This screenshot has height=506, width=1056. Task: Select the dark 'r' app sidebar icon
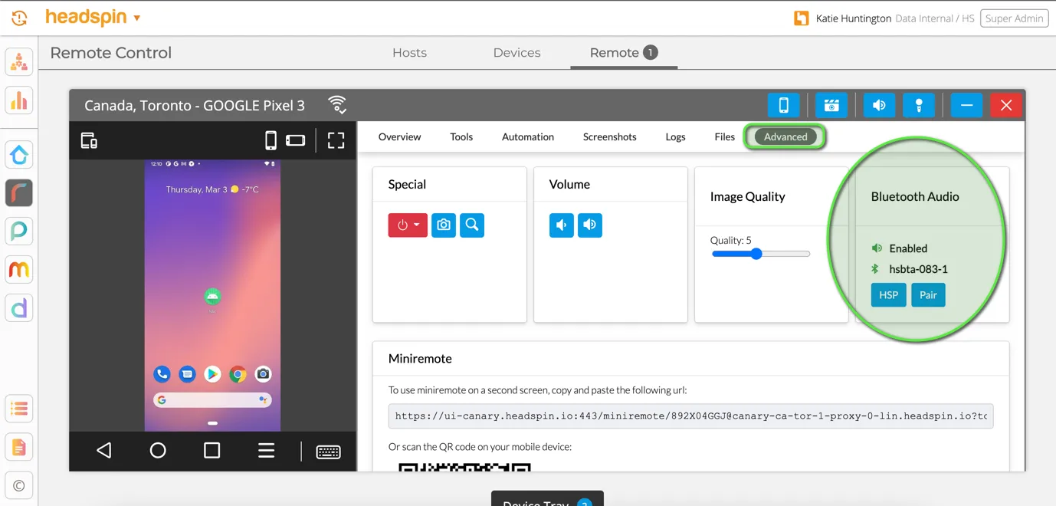(19, 193)
